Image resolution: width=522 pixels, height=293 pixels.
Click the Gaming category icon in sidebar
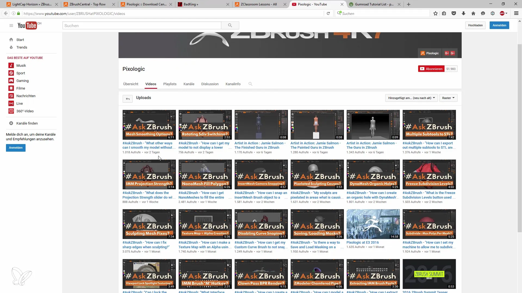[x=11, y=81]
